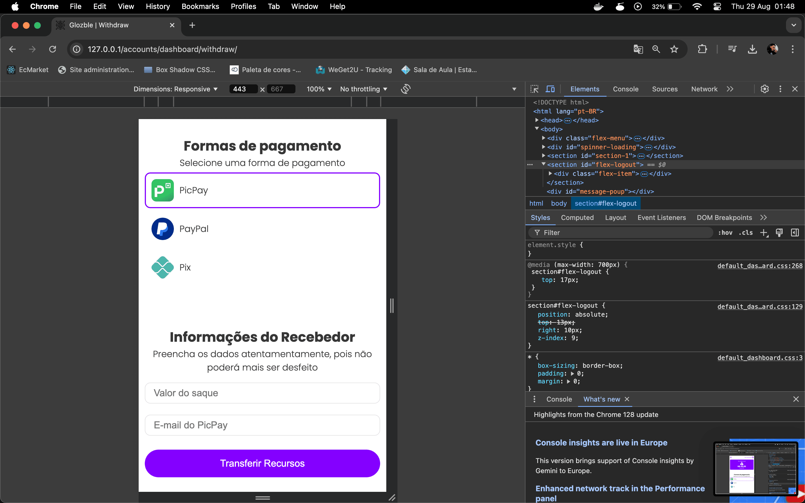
Task: Open the Computed styles tab
Action: 577,218
